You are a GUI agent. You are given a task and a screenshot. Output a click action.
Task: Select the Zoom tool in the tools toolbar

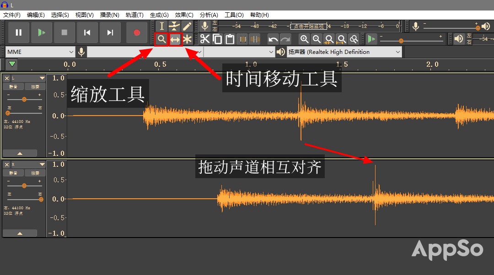pyautogui.click(x=161, y=39)
